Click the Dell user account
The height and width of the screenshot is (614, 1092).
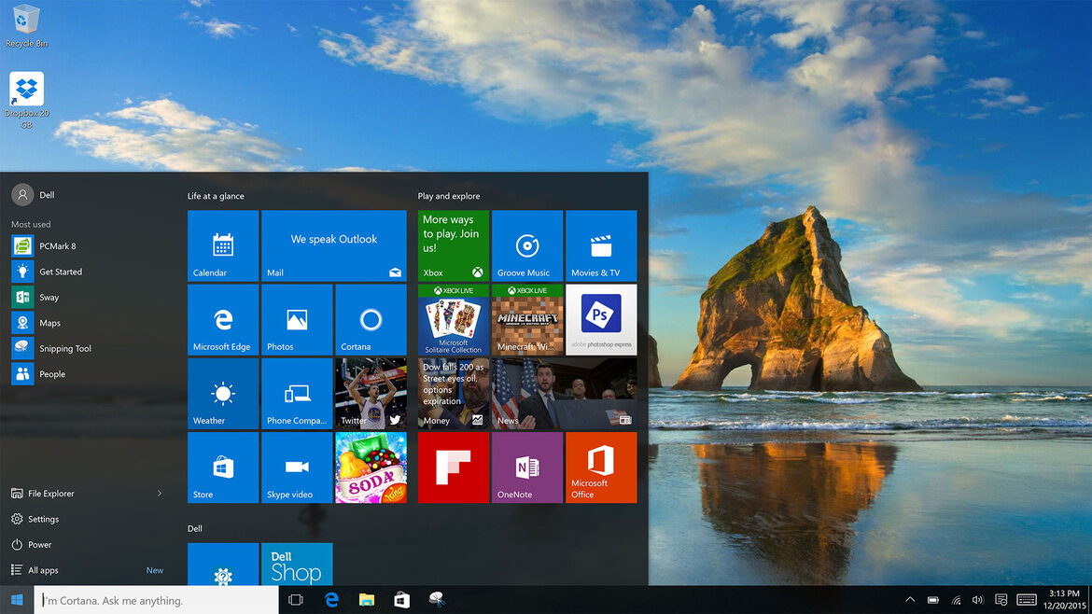point(33,195)
